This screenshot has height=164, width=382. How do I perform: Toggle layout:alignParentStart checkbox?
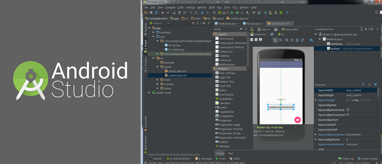click(348, 115)
